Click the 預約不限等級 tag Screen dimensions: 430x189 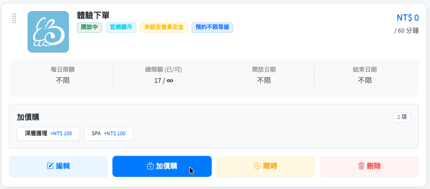coord(212,28)
